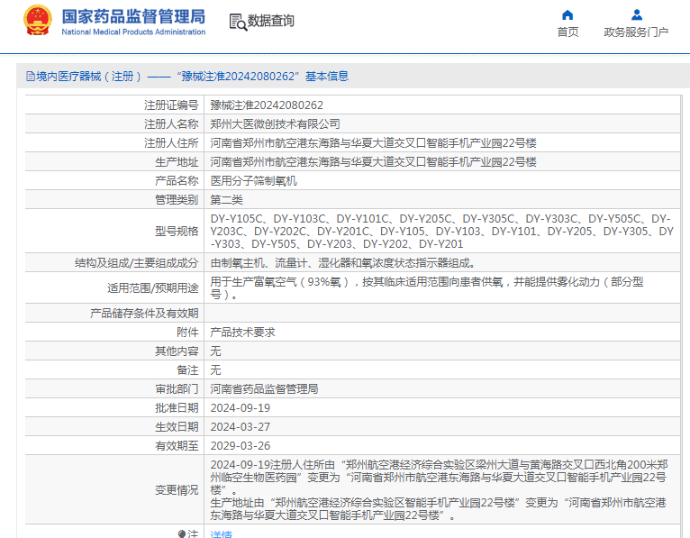Screen dimensions: 690x538
Task: Click 医用分子筛制氧机 product name
Action: point(253,181)
